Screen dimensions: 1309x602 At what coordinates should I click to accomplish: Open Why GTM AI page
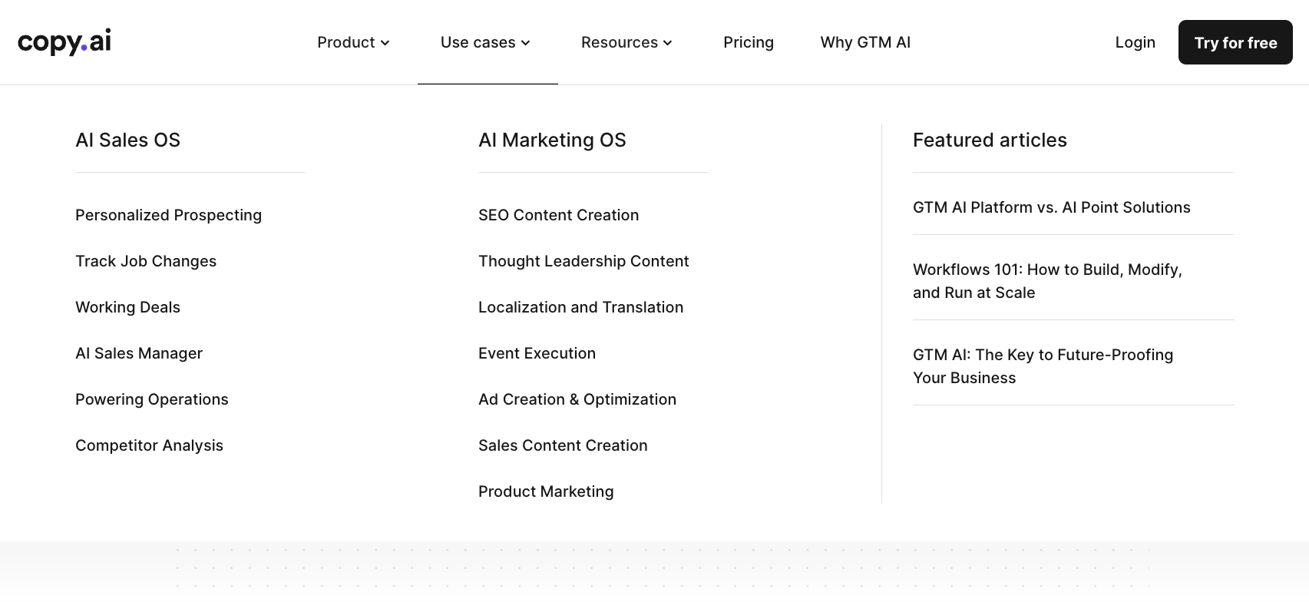point(865,42)
